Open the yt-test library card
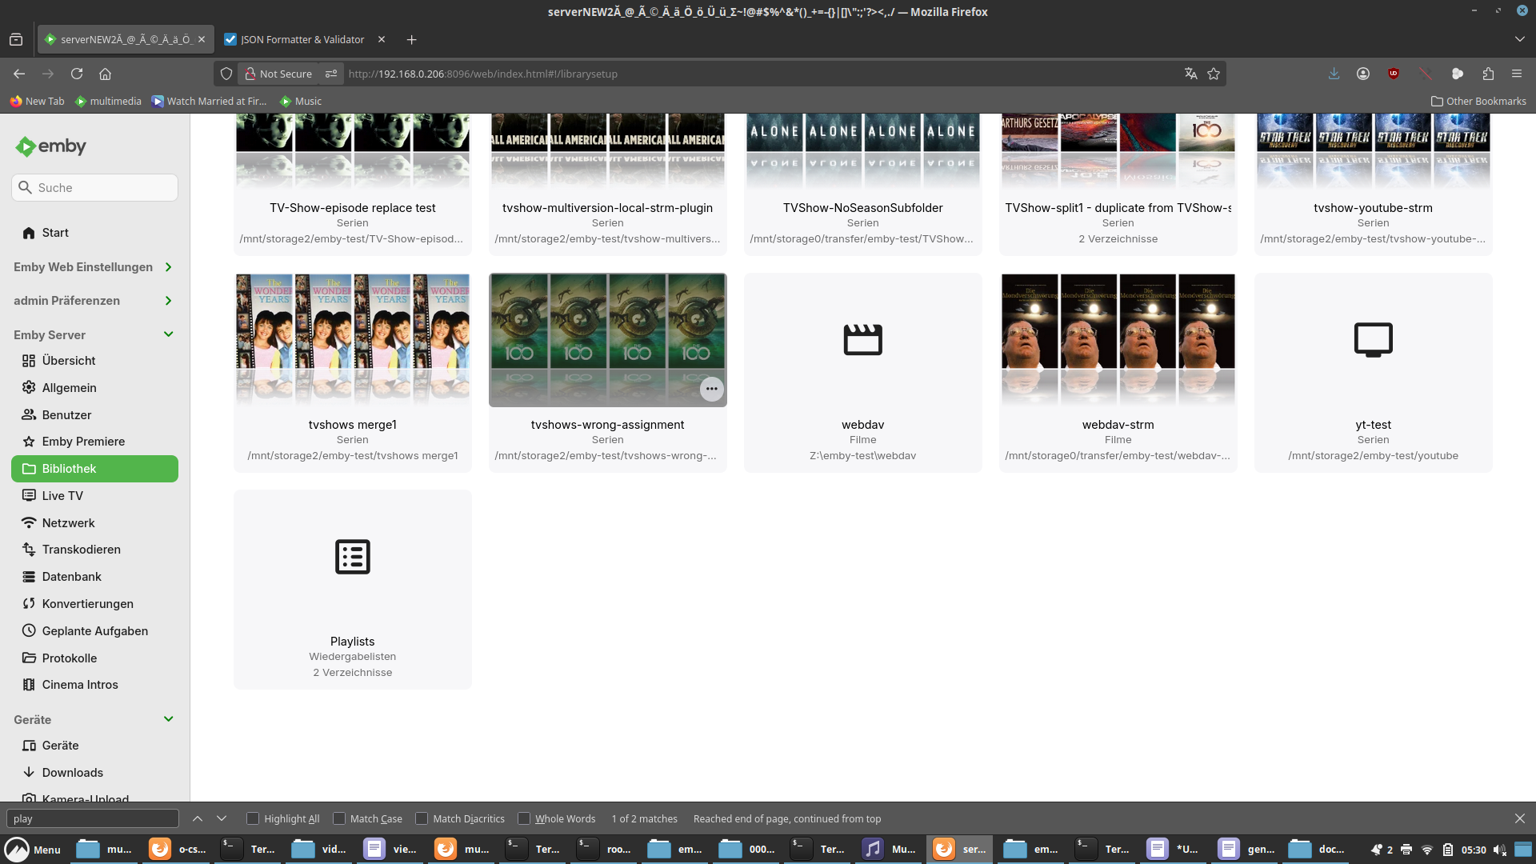This screenshot has width=1536, height=864. [1373, 373]
